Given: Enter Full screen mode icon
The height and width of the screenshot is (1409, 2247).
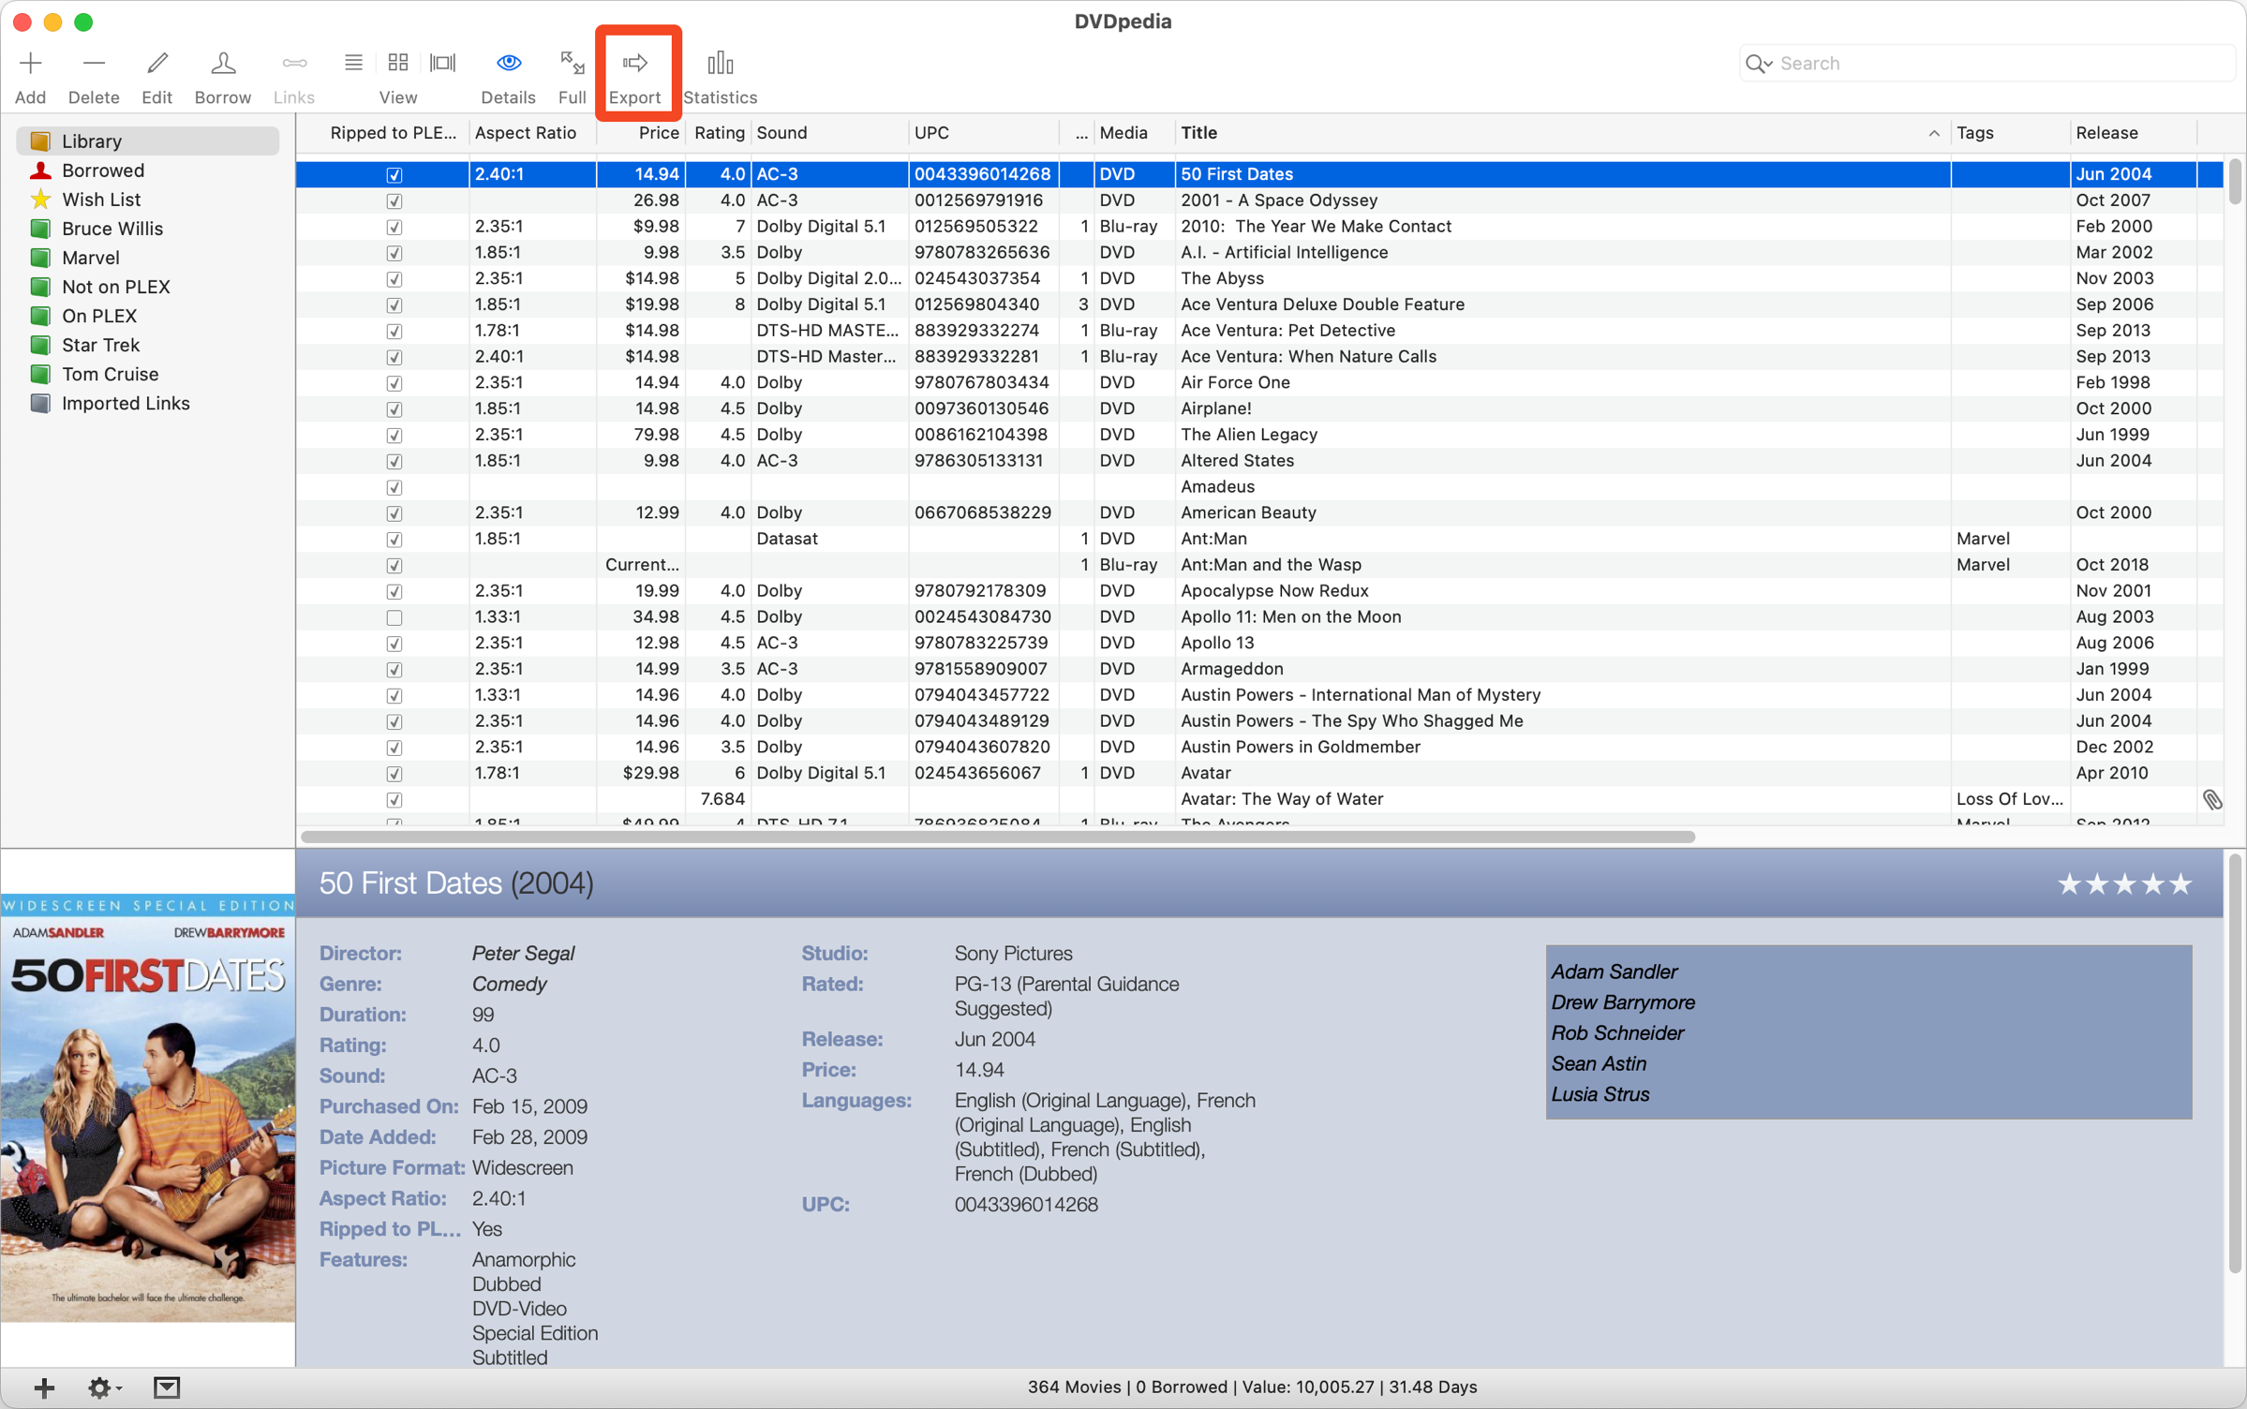Looking at the screenshot, I should pos(572,64).
